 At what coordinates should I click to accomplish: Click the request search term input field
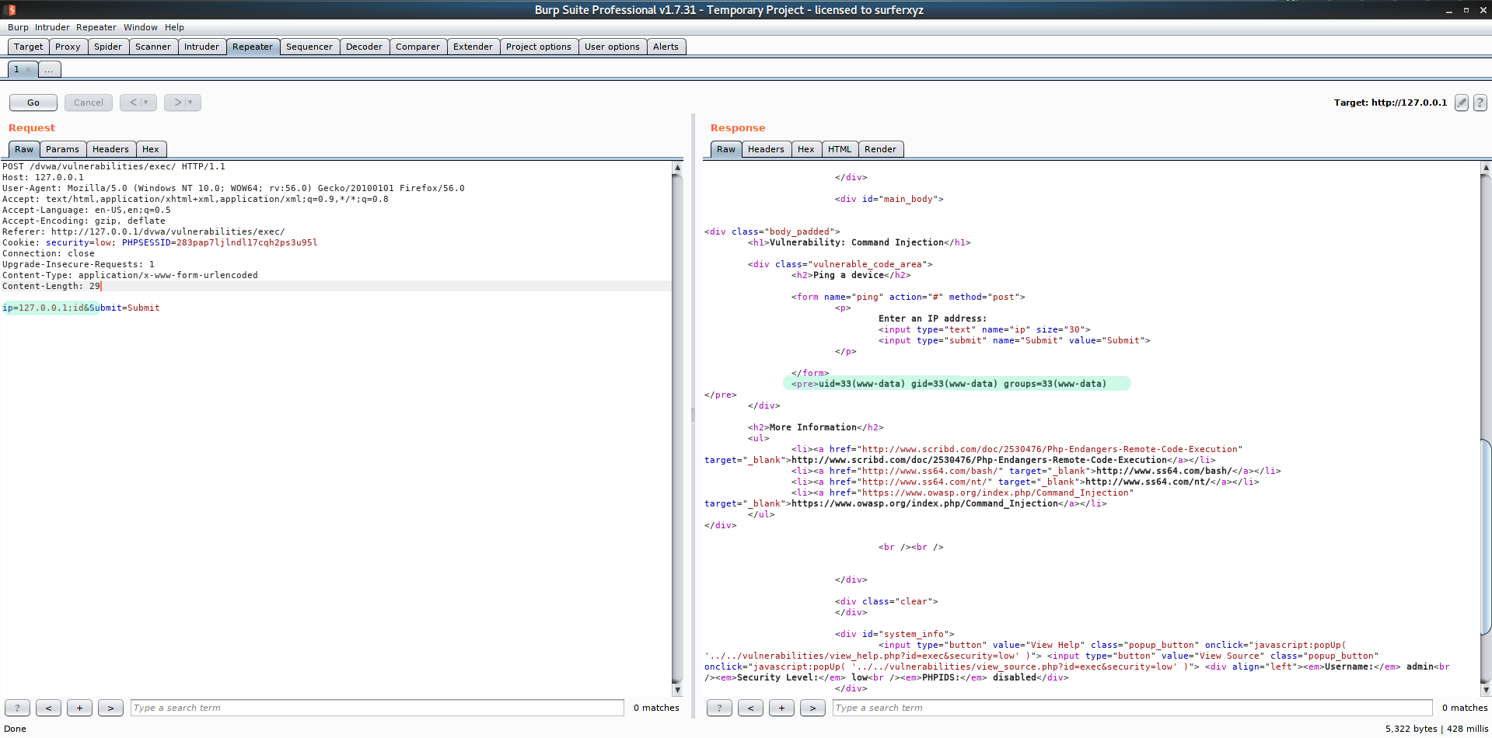pos(377,708)
